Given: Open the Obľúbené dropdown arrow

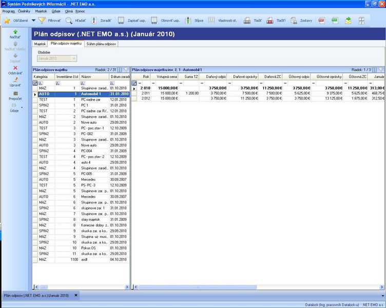Looking at the screenshot, I should (x=33, y=21).
